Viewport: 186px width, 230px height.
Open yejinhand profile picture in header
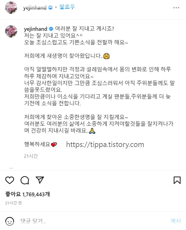coord(11,8)
